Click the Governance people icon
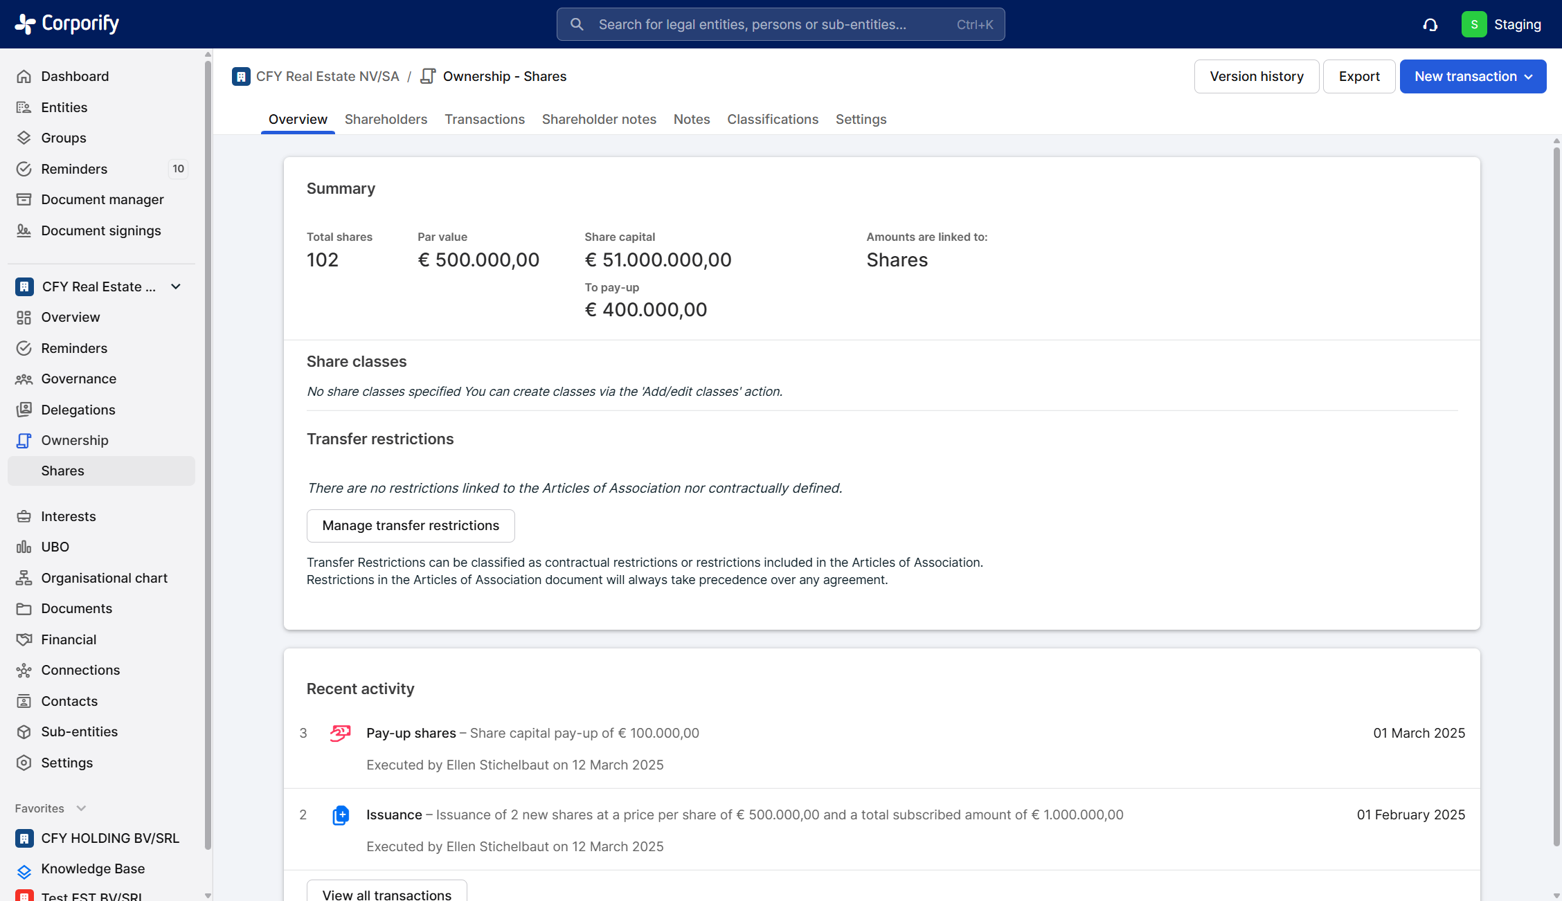Screen dimensions: 1562x901 coord(24,379)
